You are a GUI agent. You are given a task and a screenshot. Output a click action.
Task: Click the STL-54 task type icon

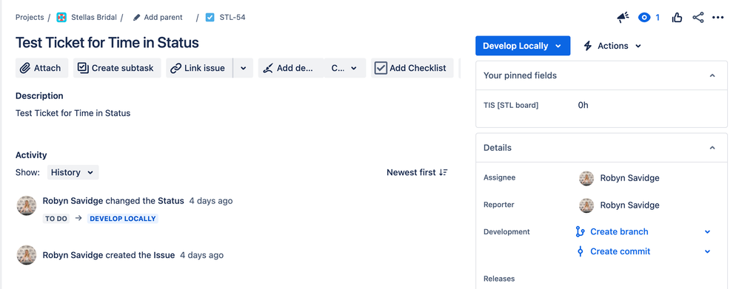coord(210,18)
